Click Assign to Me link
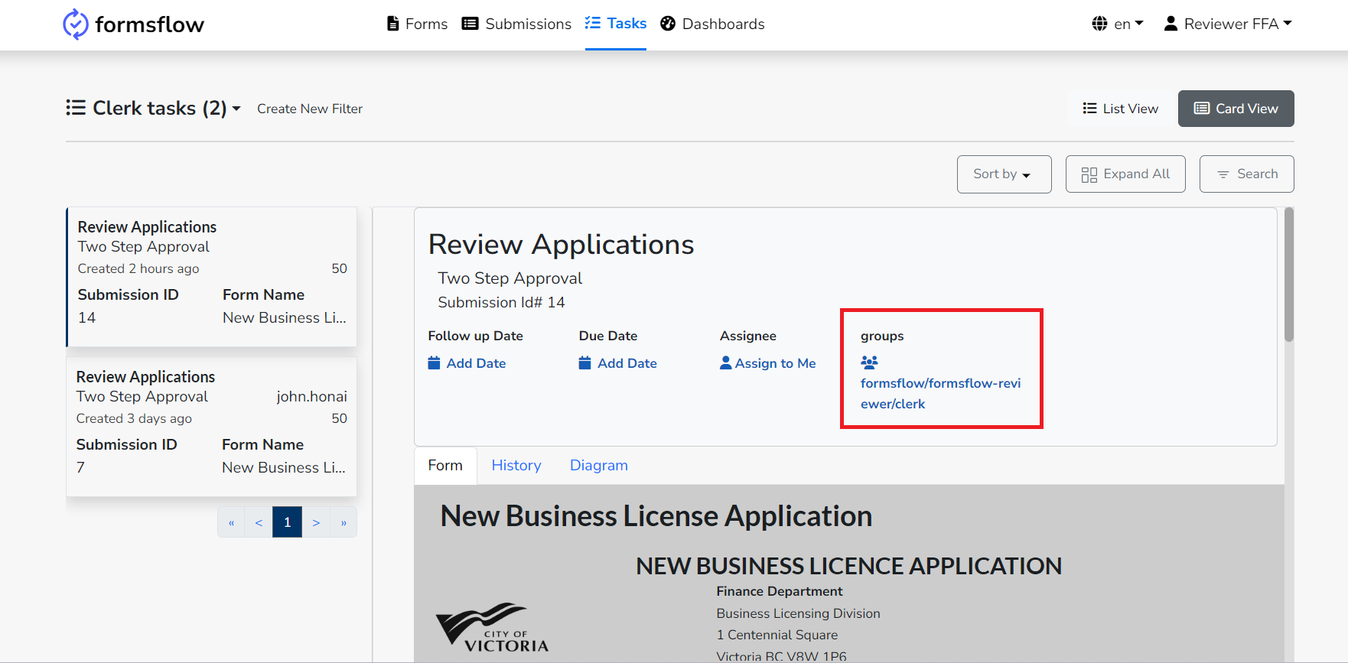This screenshot has height=663, width=1348. click(x=768, y=363)
